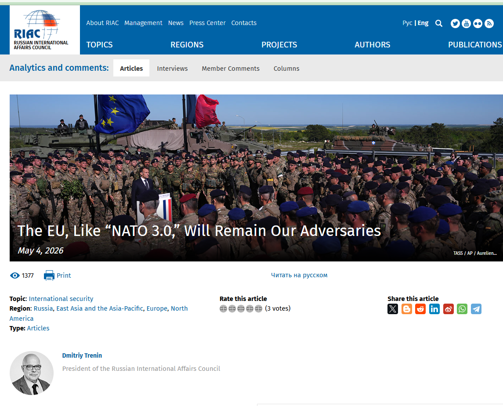The image size is (503, 406).
Task: Visit RIAC Twitter page icon
Action: (455, 23)
